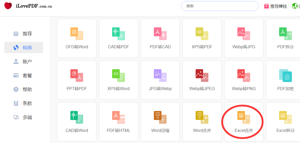Viewport: 300px width, 143px height.
Task: Open the 账户 account page
Action: coord(24,62)
